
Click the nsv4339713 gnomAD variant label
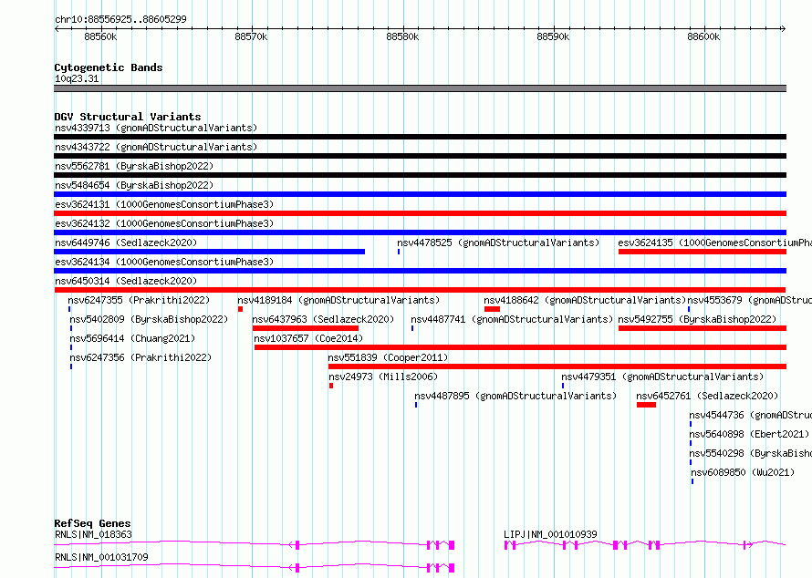click(x=156, y=128)
